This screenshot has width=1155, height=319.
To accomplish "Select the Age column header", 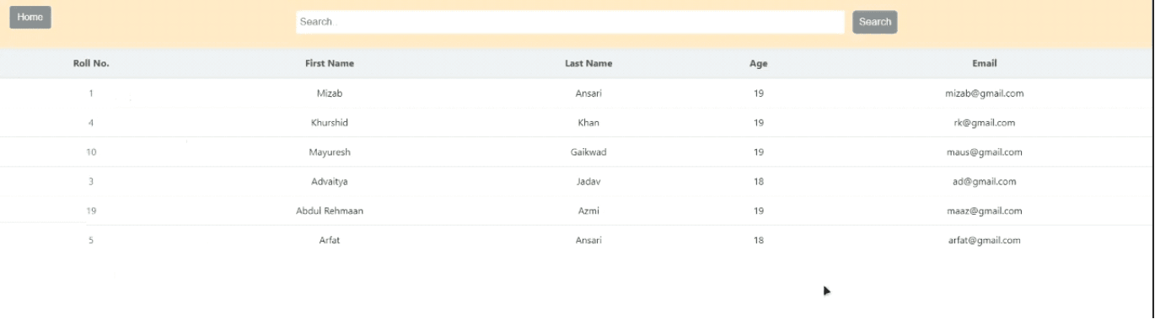I will [x=759, y=63].
